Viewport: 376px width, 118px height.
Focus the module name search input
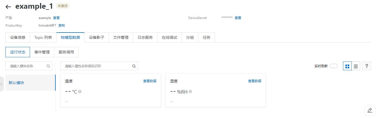click(x=29, y=66)
